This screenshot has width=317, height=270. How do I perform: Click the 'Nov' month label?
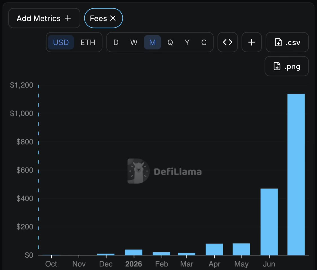point(79,264)
